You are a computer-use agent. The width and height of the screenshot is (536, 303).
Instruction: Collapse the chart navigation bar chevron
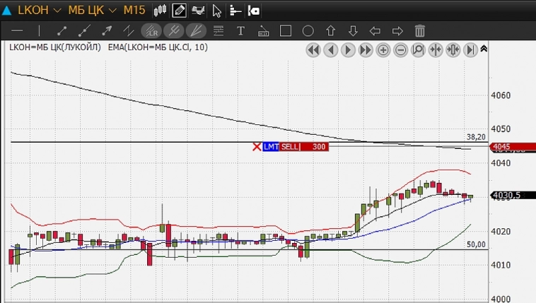tap(484, 49)
